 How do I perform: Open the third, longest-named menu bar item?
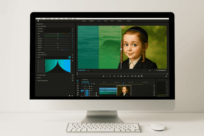click(x=48, y=19)
